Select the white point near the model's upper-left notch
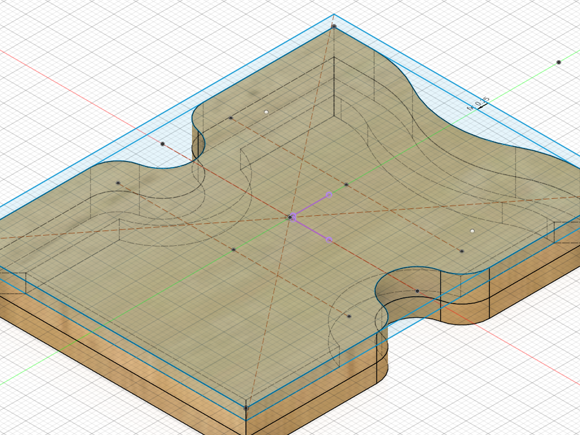Screen dimensions: 580x435 266,112
